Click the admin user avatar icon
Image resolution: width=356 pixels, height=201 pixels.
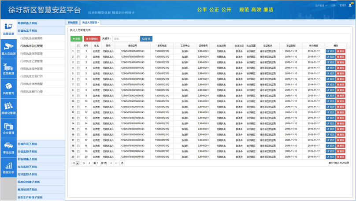click(350, 5)
